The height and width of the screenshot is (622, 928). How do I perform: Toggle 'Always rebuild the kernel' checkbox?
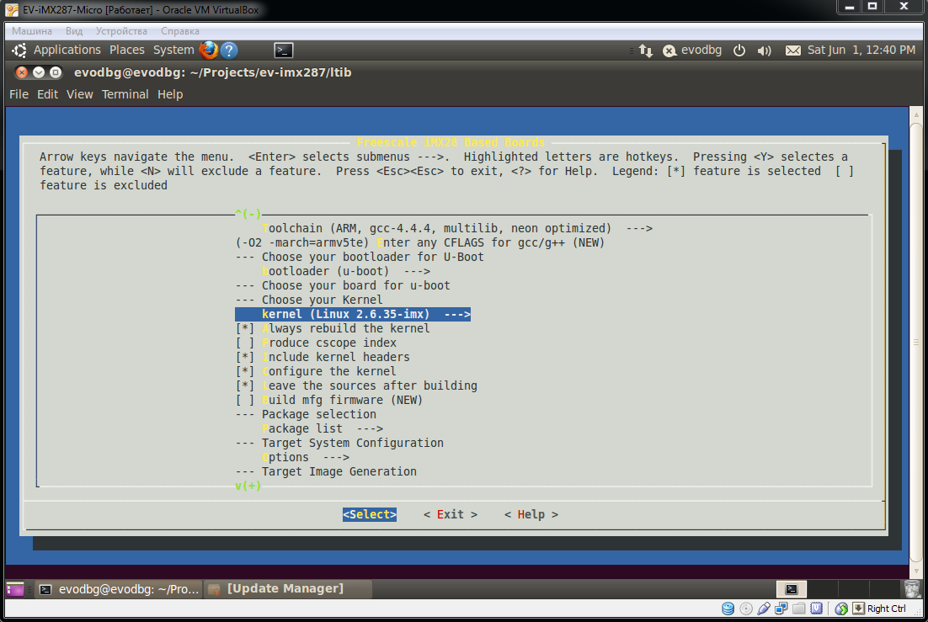point(245,328)
